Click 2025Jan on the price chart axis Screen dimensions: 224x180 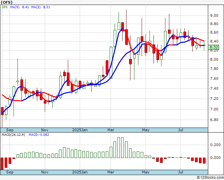tap(80, 130)
